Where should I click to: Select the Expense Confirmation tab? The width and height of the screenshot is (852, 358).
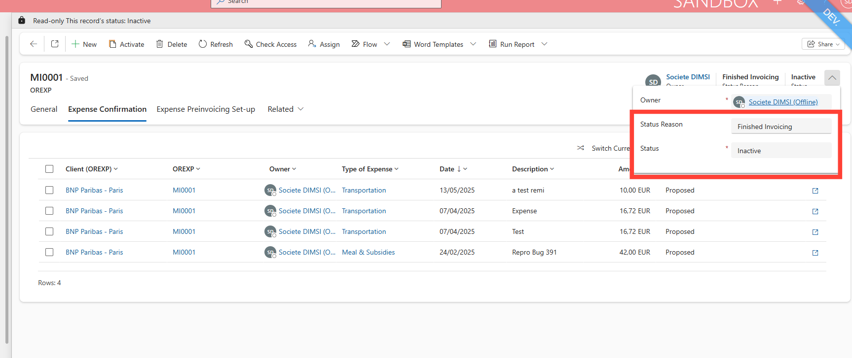pyautogui.click(x=107, y=109)
